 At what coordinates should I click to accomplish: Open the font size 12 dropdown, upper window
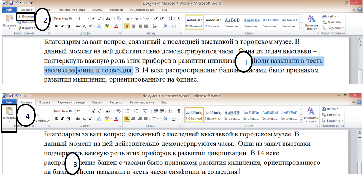(x=89, y=19)
